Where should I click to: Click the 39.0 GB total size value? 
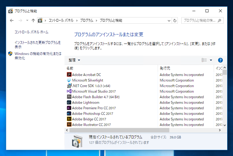[x=176, y=137]
